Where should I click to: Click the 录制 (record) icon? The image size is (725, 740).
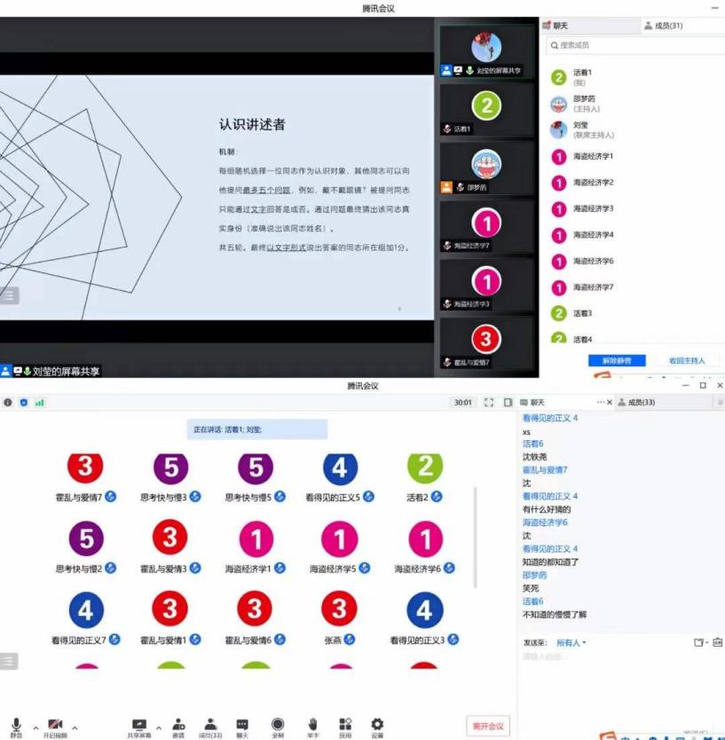pos(278,725)
